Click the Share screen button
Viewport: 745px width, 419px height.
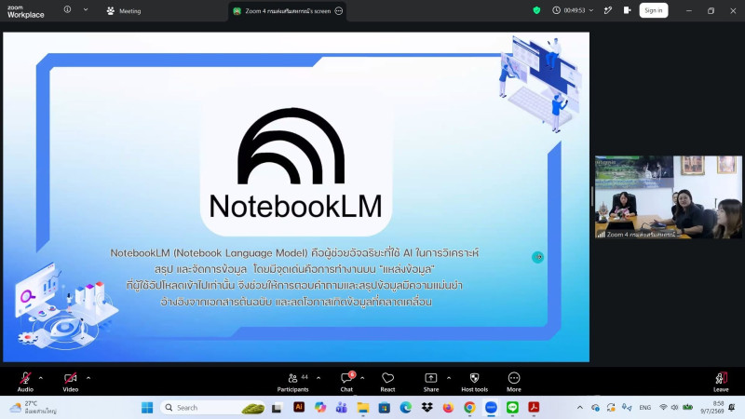pyautogui.click(x=431, y=382)
